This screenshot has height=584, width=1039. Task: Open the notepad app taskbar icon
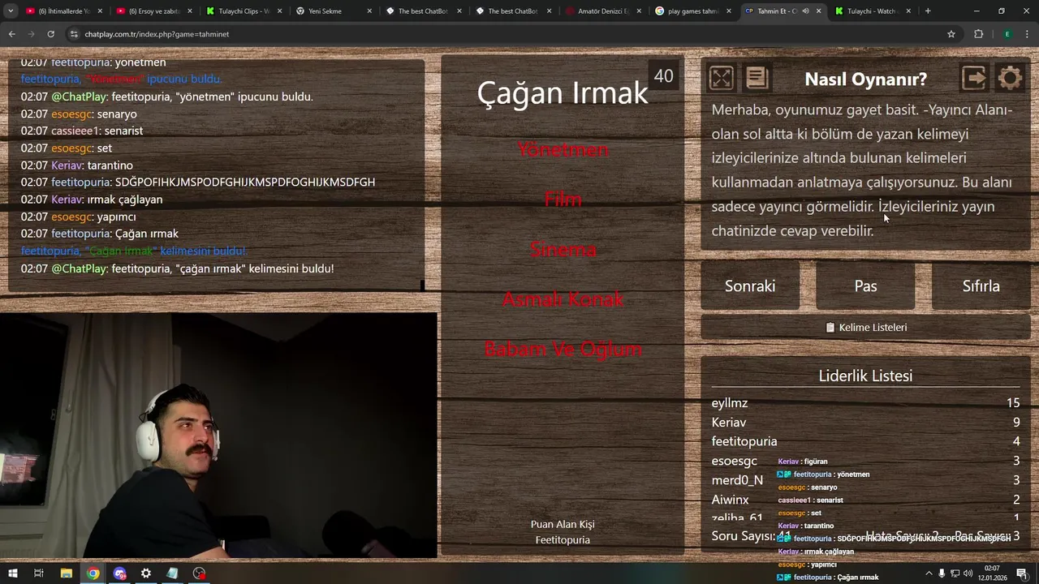pos(172,573)
